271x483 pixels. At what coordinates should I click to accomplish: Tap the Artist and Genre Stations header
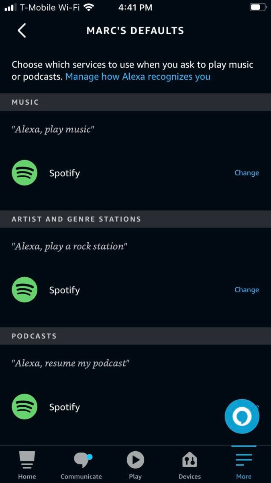[x=135, y=219]
